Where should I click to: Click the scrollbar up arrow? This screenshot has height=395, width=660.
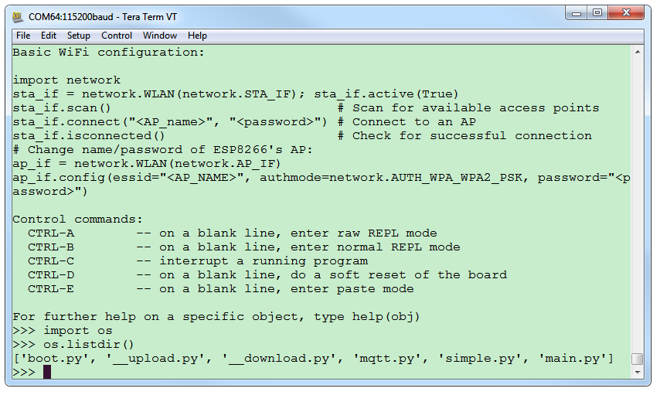click(638, 52)
